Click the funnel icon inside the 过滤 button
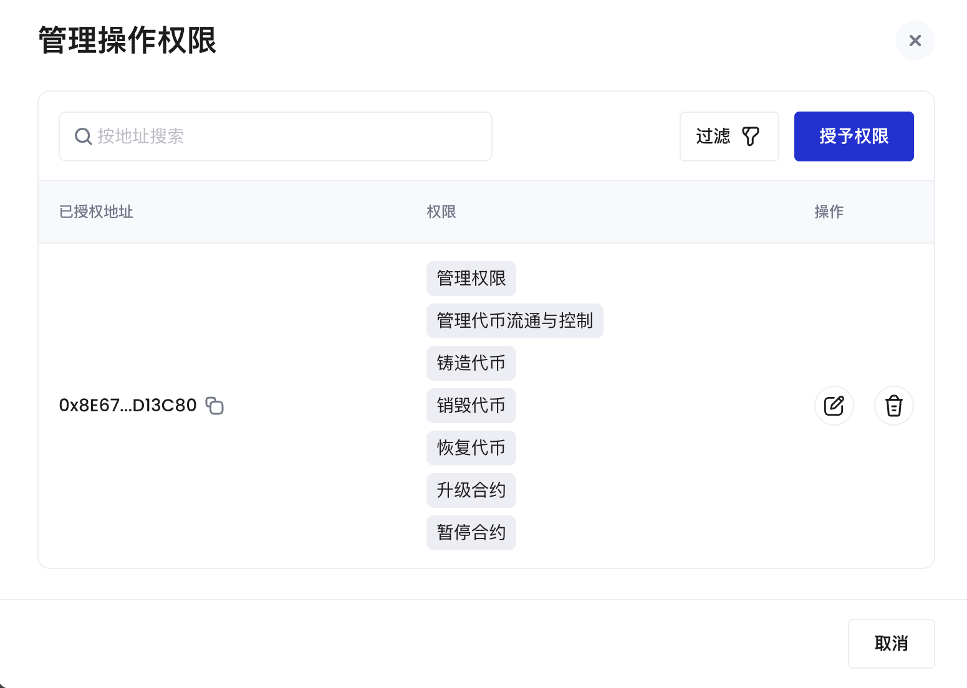 coord(751,136)
